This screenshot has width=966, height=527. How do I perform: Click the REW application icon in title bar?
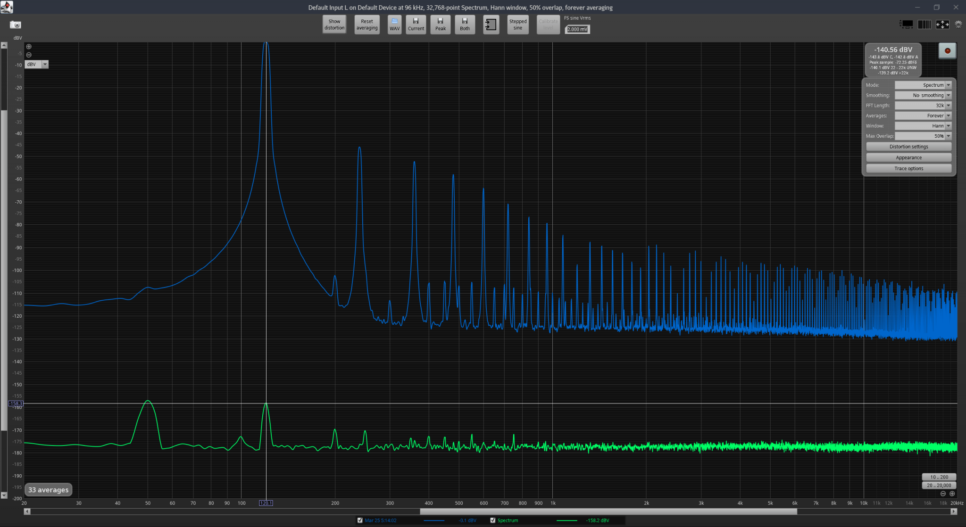click(7, 7)
